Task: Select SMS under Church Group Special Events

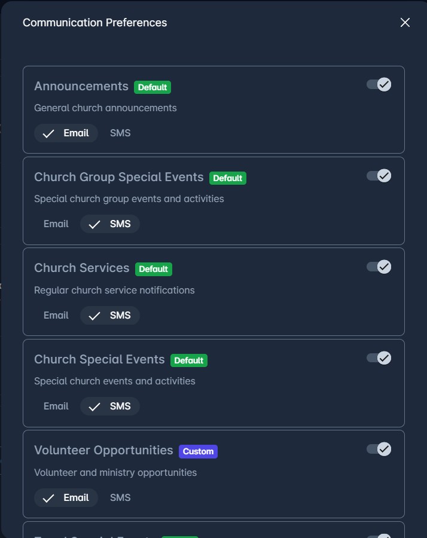Action: click(110, 224)
